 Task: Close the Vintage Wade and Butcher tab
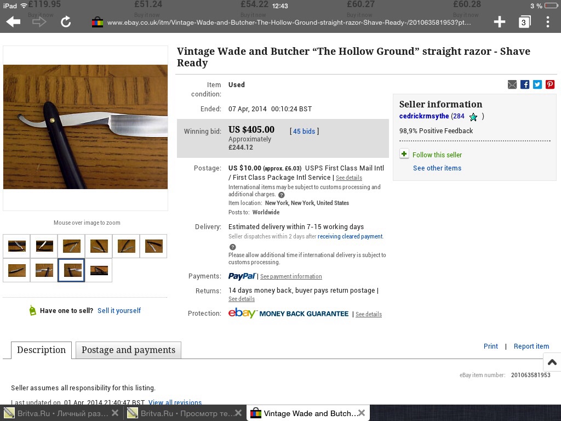tap(362, 413)
